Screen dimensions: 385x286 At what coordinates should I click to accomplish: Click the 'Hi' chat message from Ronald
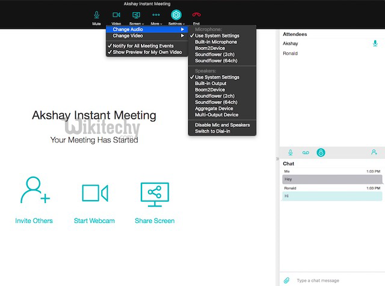click(x=332, y=196)
